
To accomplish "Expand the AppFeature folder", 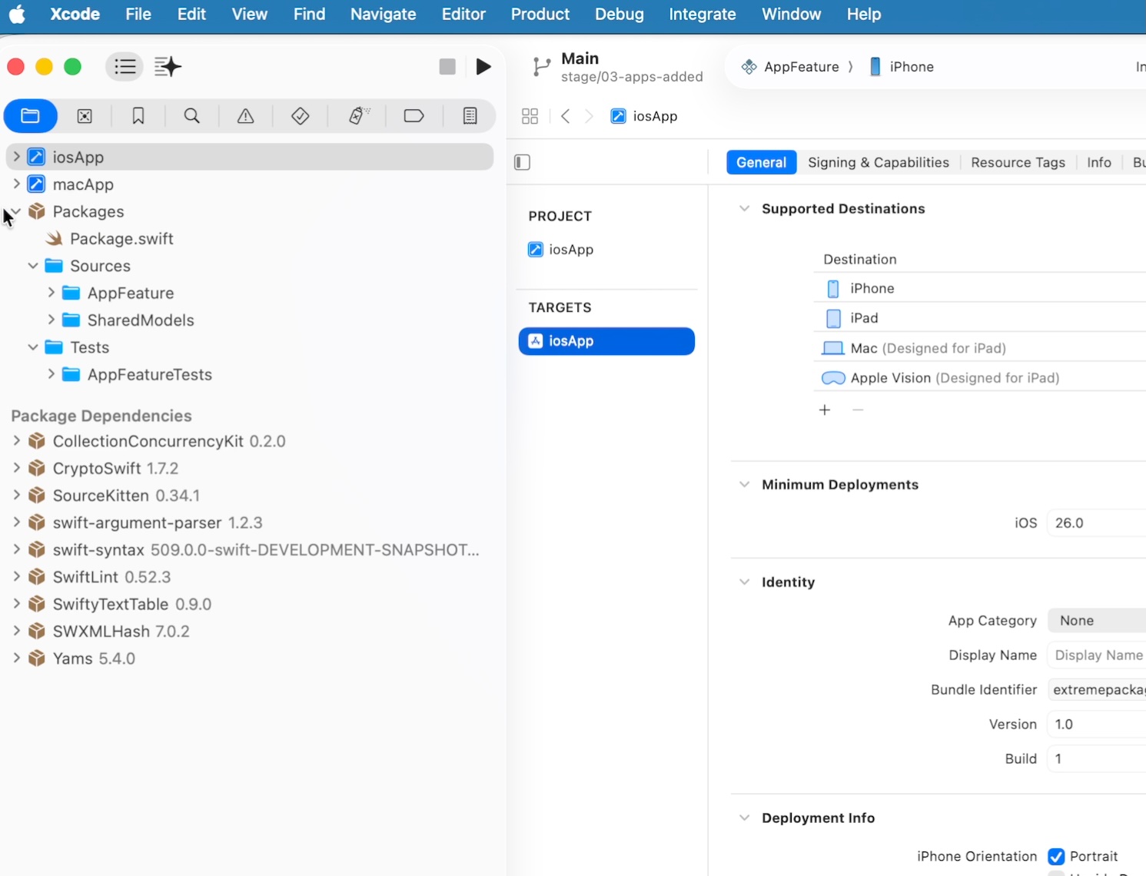I will [x=51, y=293].
